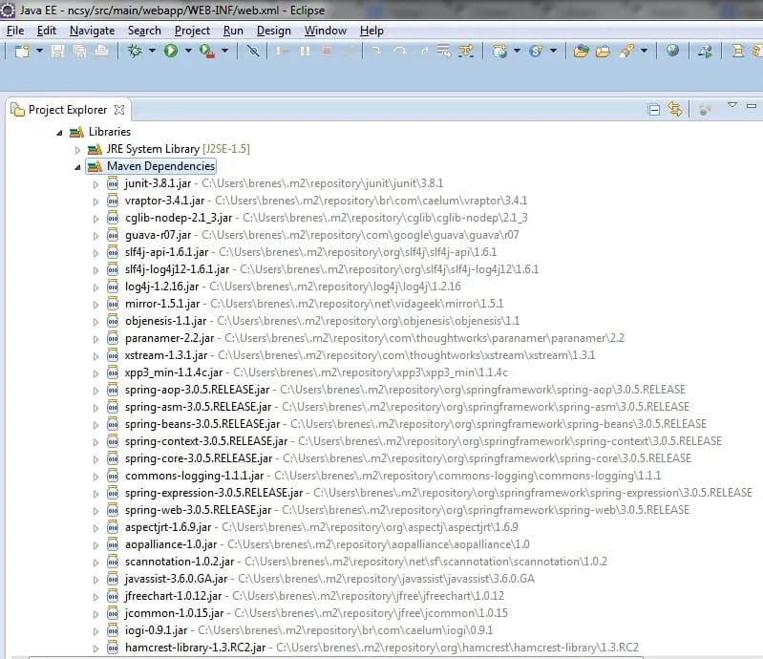Expand the JRE System Library node
The width and height of the screenshot is (763, 659).
[77, 150]
